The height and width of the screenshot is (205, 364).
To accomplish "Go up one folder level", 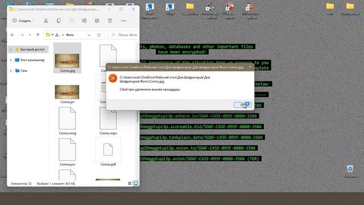I will point(38,35).
